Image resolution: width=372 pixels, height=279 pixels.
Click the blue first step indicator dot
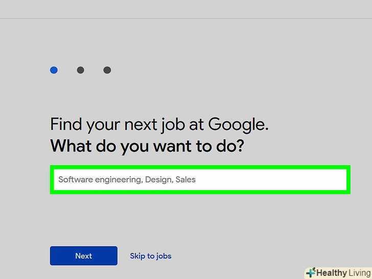click(54, 70)
